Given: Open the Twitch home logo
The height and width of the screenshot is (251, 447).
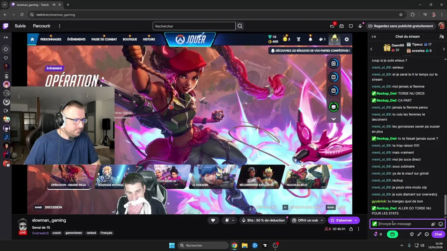Looking at the screenshot, I should pos(6,26).
